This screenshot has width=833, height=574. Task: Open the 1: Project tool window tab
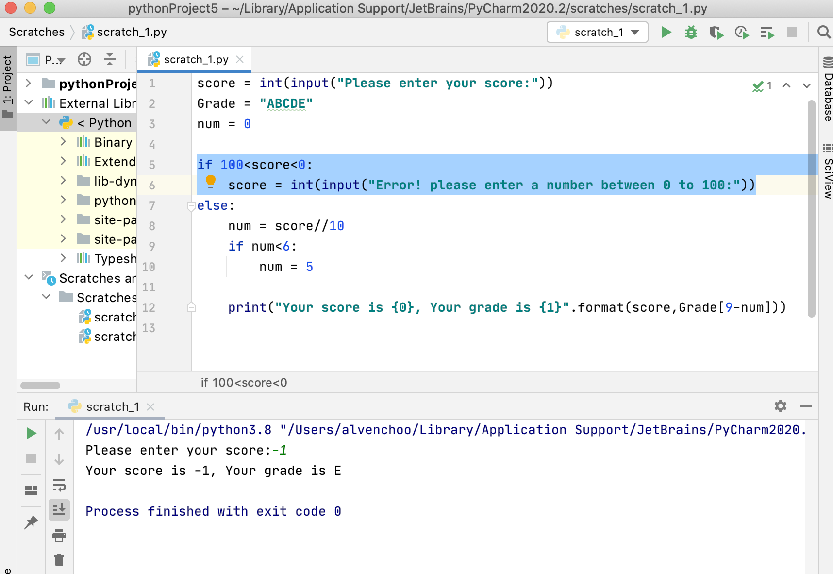point(8,87)
